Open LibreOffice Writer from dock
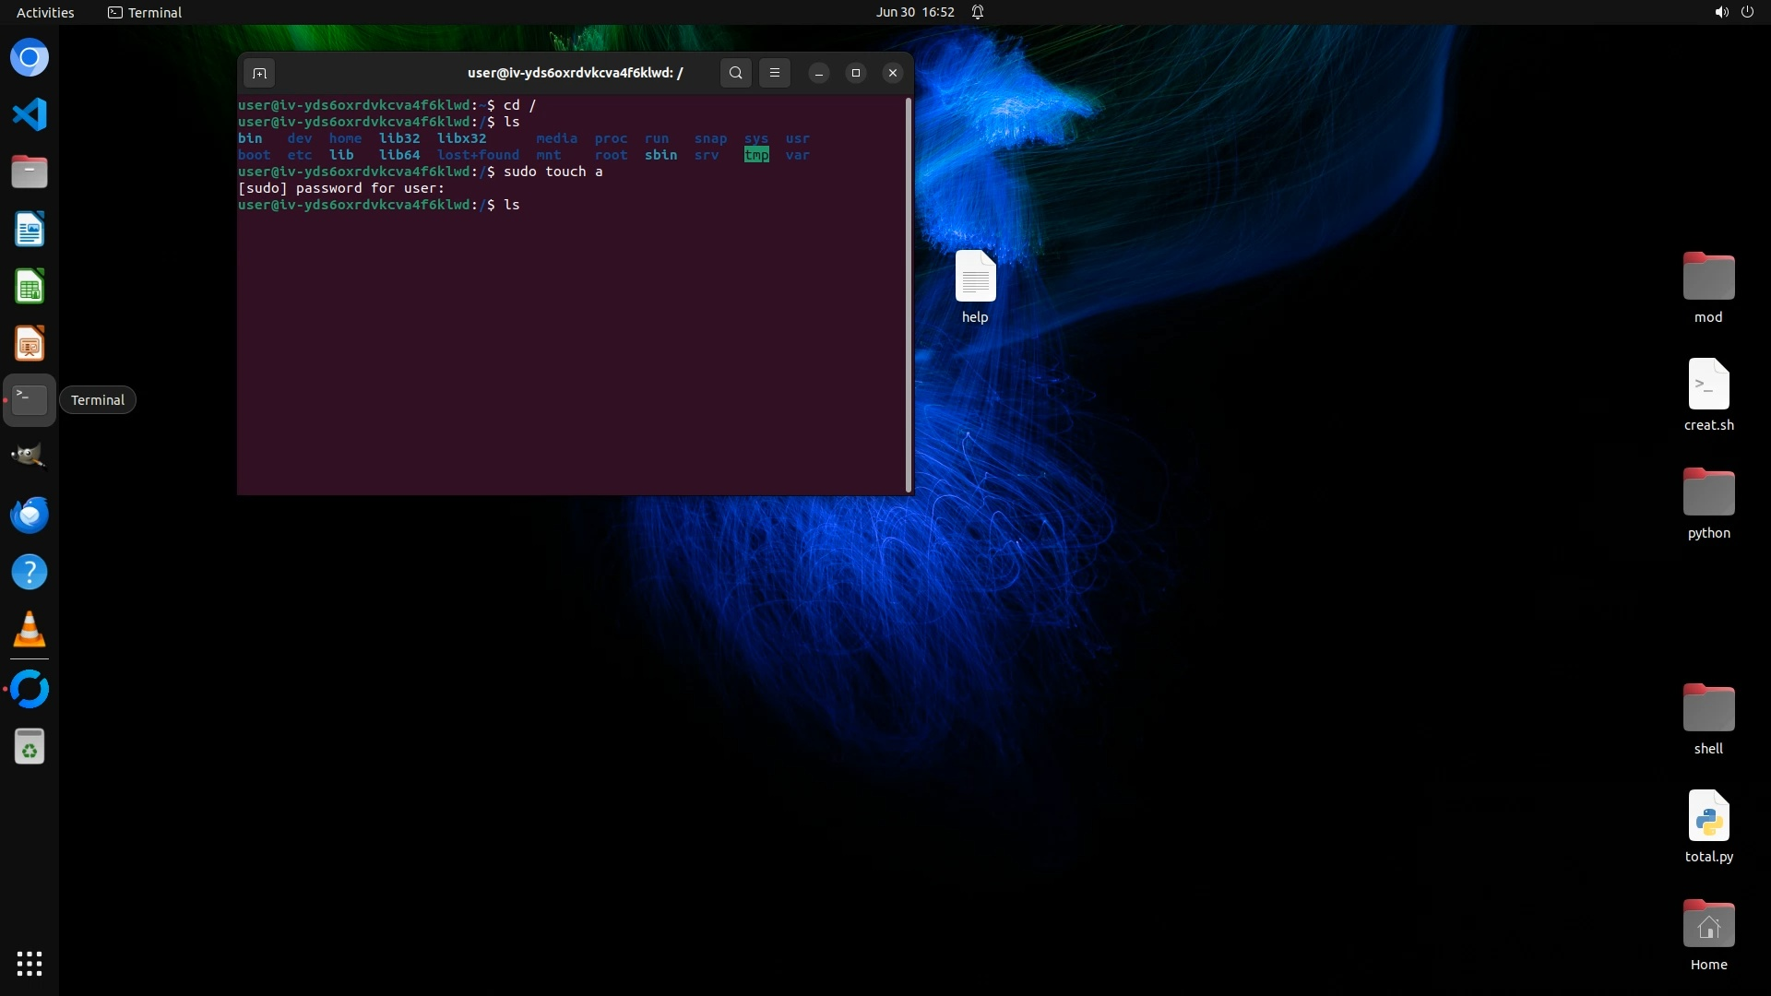 click(x=30, y=230)
